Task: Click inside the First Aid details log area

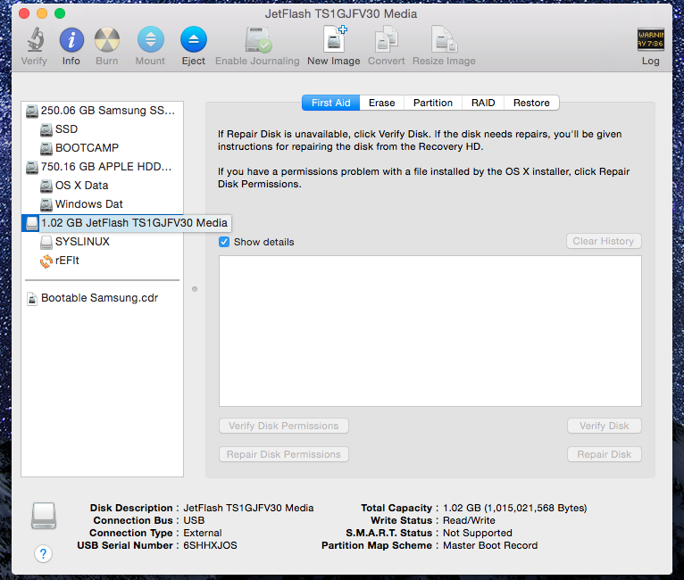Action: pyautogui.click(x=430, y=331)
